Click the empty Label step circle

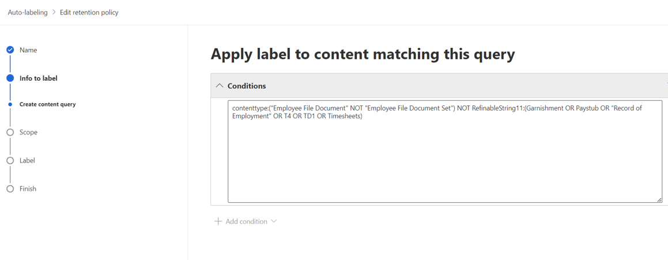[10, 160]
